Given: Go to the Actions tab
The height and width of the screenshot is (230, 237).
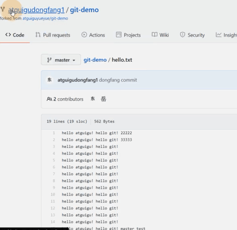Looking at the screenshot, I should [93, 35].
